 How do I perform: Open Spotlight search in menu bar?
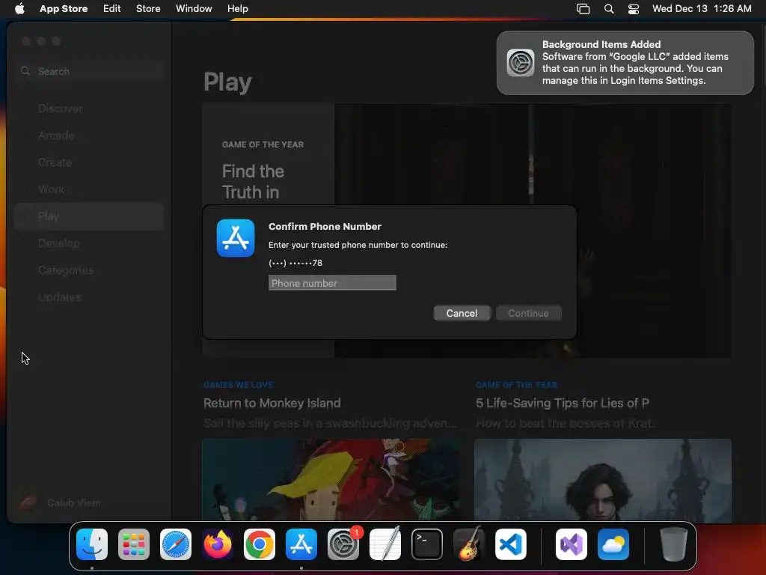click(x=609, y=9)
